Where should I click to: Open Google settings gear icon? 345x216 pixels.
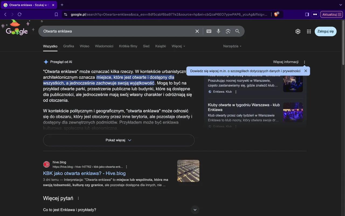tap(298, 31)
